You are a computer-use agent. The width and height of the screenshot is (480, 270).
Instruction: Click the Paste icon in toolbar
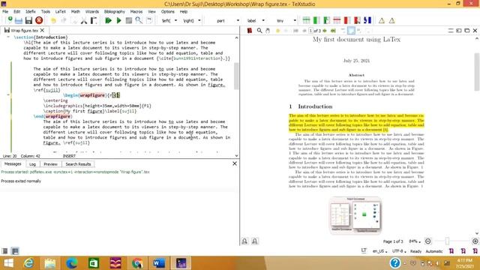pyautogui.click(x=94, y=20)
